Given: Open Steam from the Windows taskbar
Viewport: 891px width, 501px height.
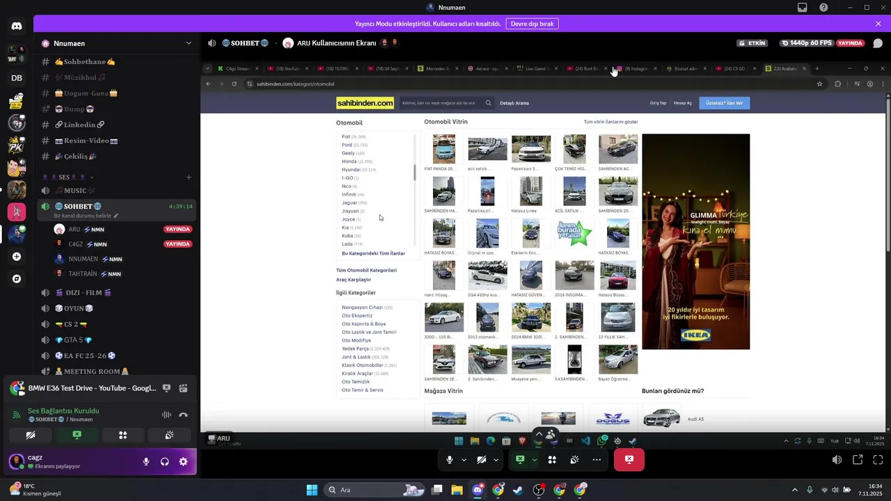Looking at the screenshot, I should coord(518,490).
